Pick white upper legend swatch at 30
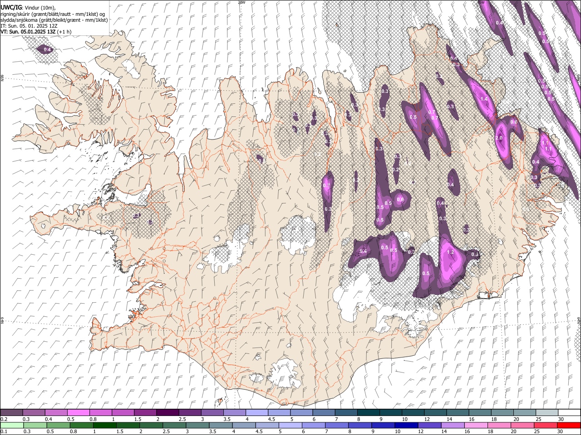This screenshot has width=581, height=435. 569,413
